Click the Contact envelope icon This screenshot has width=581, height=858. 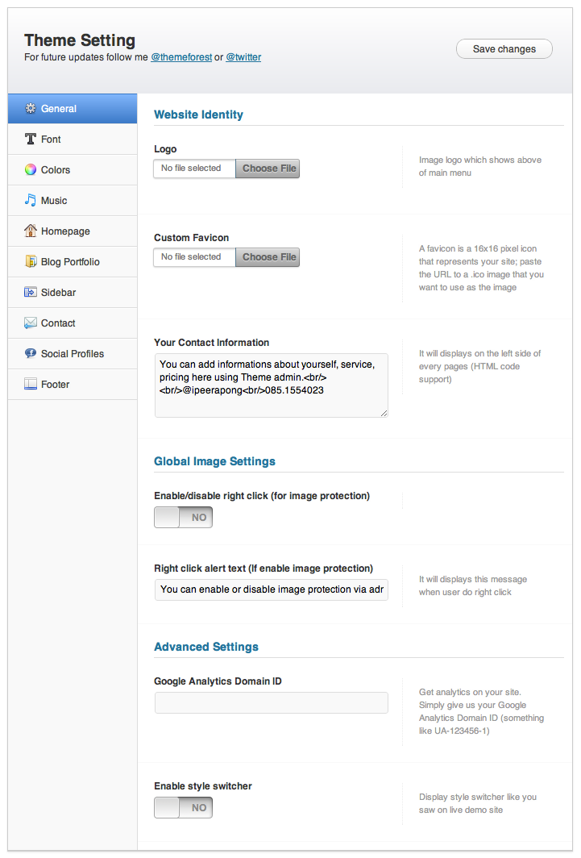click(x=31, y=323)
